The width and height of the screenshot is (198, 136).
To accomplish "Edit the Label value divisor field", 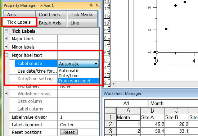I will click(x=78, y=117).
